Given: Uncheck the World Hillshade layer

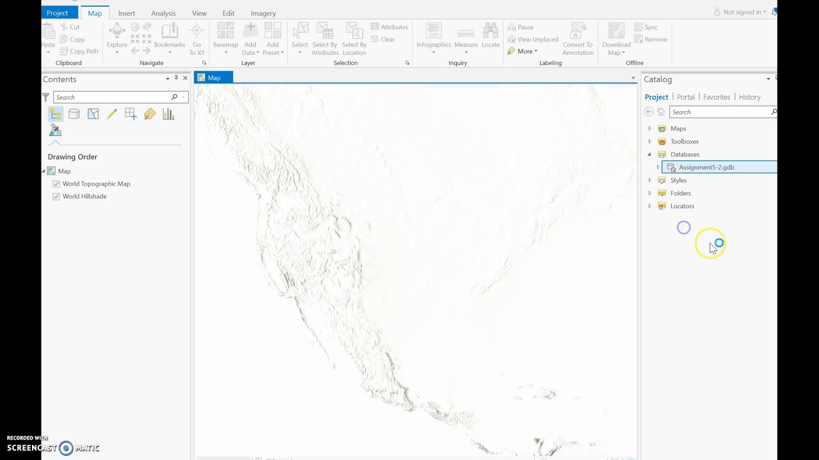Looking at the screenshot, I should (56, 197).
